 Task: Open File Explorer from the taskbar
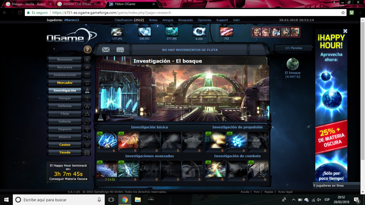[138, 200]
